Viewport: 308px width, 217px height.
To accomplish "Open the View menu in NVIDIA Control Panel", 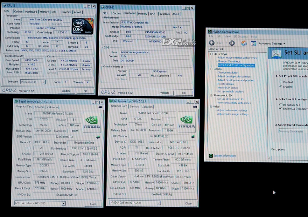I will [x=228, y=36].
